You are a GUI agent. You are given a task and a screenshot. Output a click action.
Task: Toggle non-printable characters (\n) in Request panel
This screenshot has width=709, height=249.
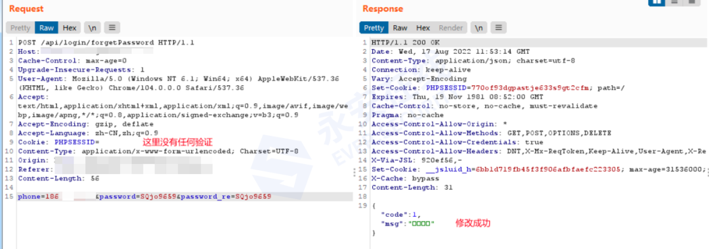tap(93, 28)
